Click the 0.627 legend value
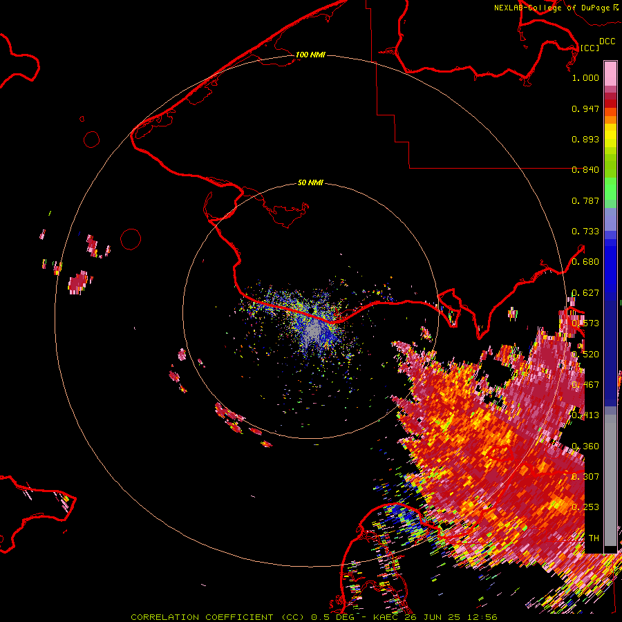The width and height of the screenshot is (622, 622). pos(585,293)
